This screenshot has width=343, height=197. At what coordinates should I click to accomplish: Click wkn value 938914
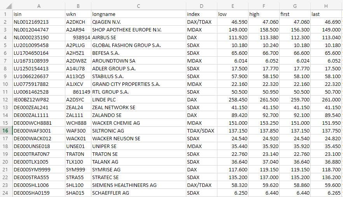[78, 37]
